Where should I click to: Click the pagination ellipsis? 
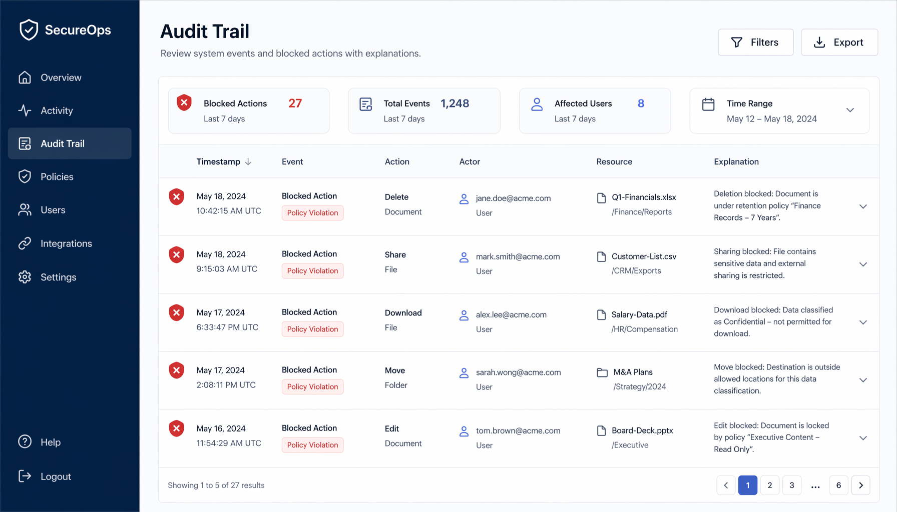click(815, 486)
